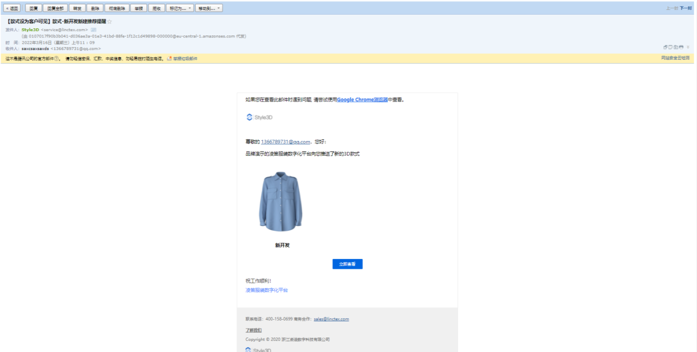Viewport: 697px width, 352px height.
Task: Click the help question-mark icon in yellow warning bar
Action: [57, 59]
